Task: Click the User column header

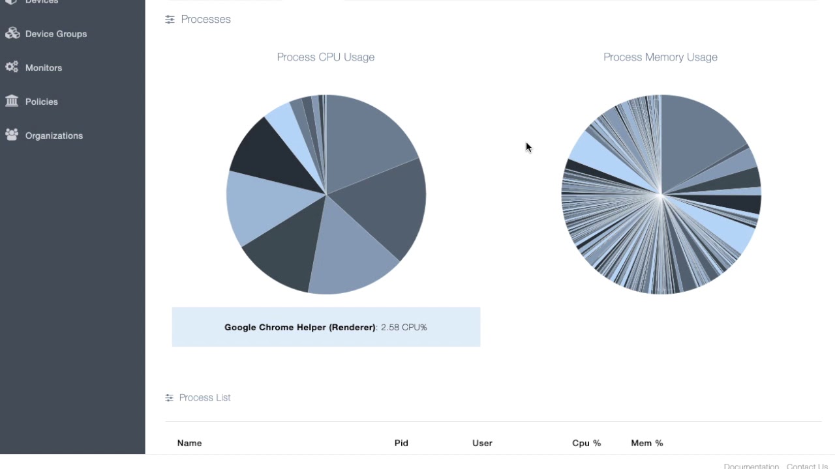Action: 482,443
